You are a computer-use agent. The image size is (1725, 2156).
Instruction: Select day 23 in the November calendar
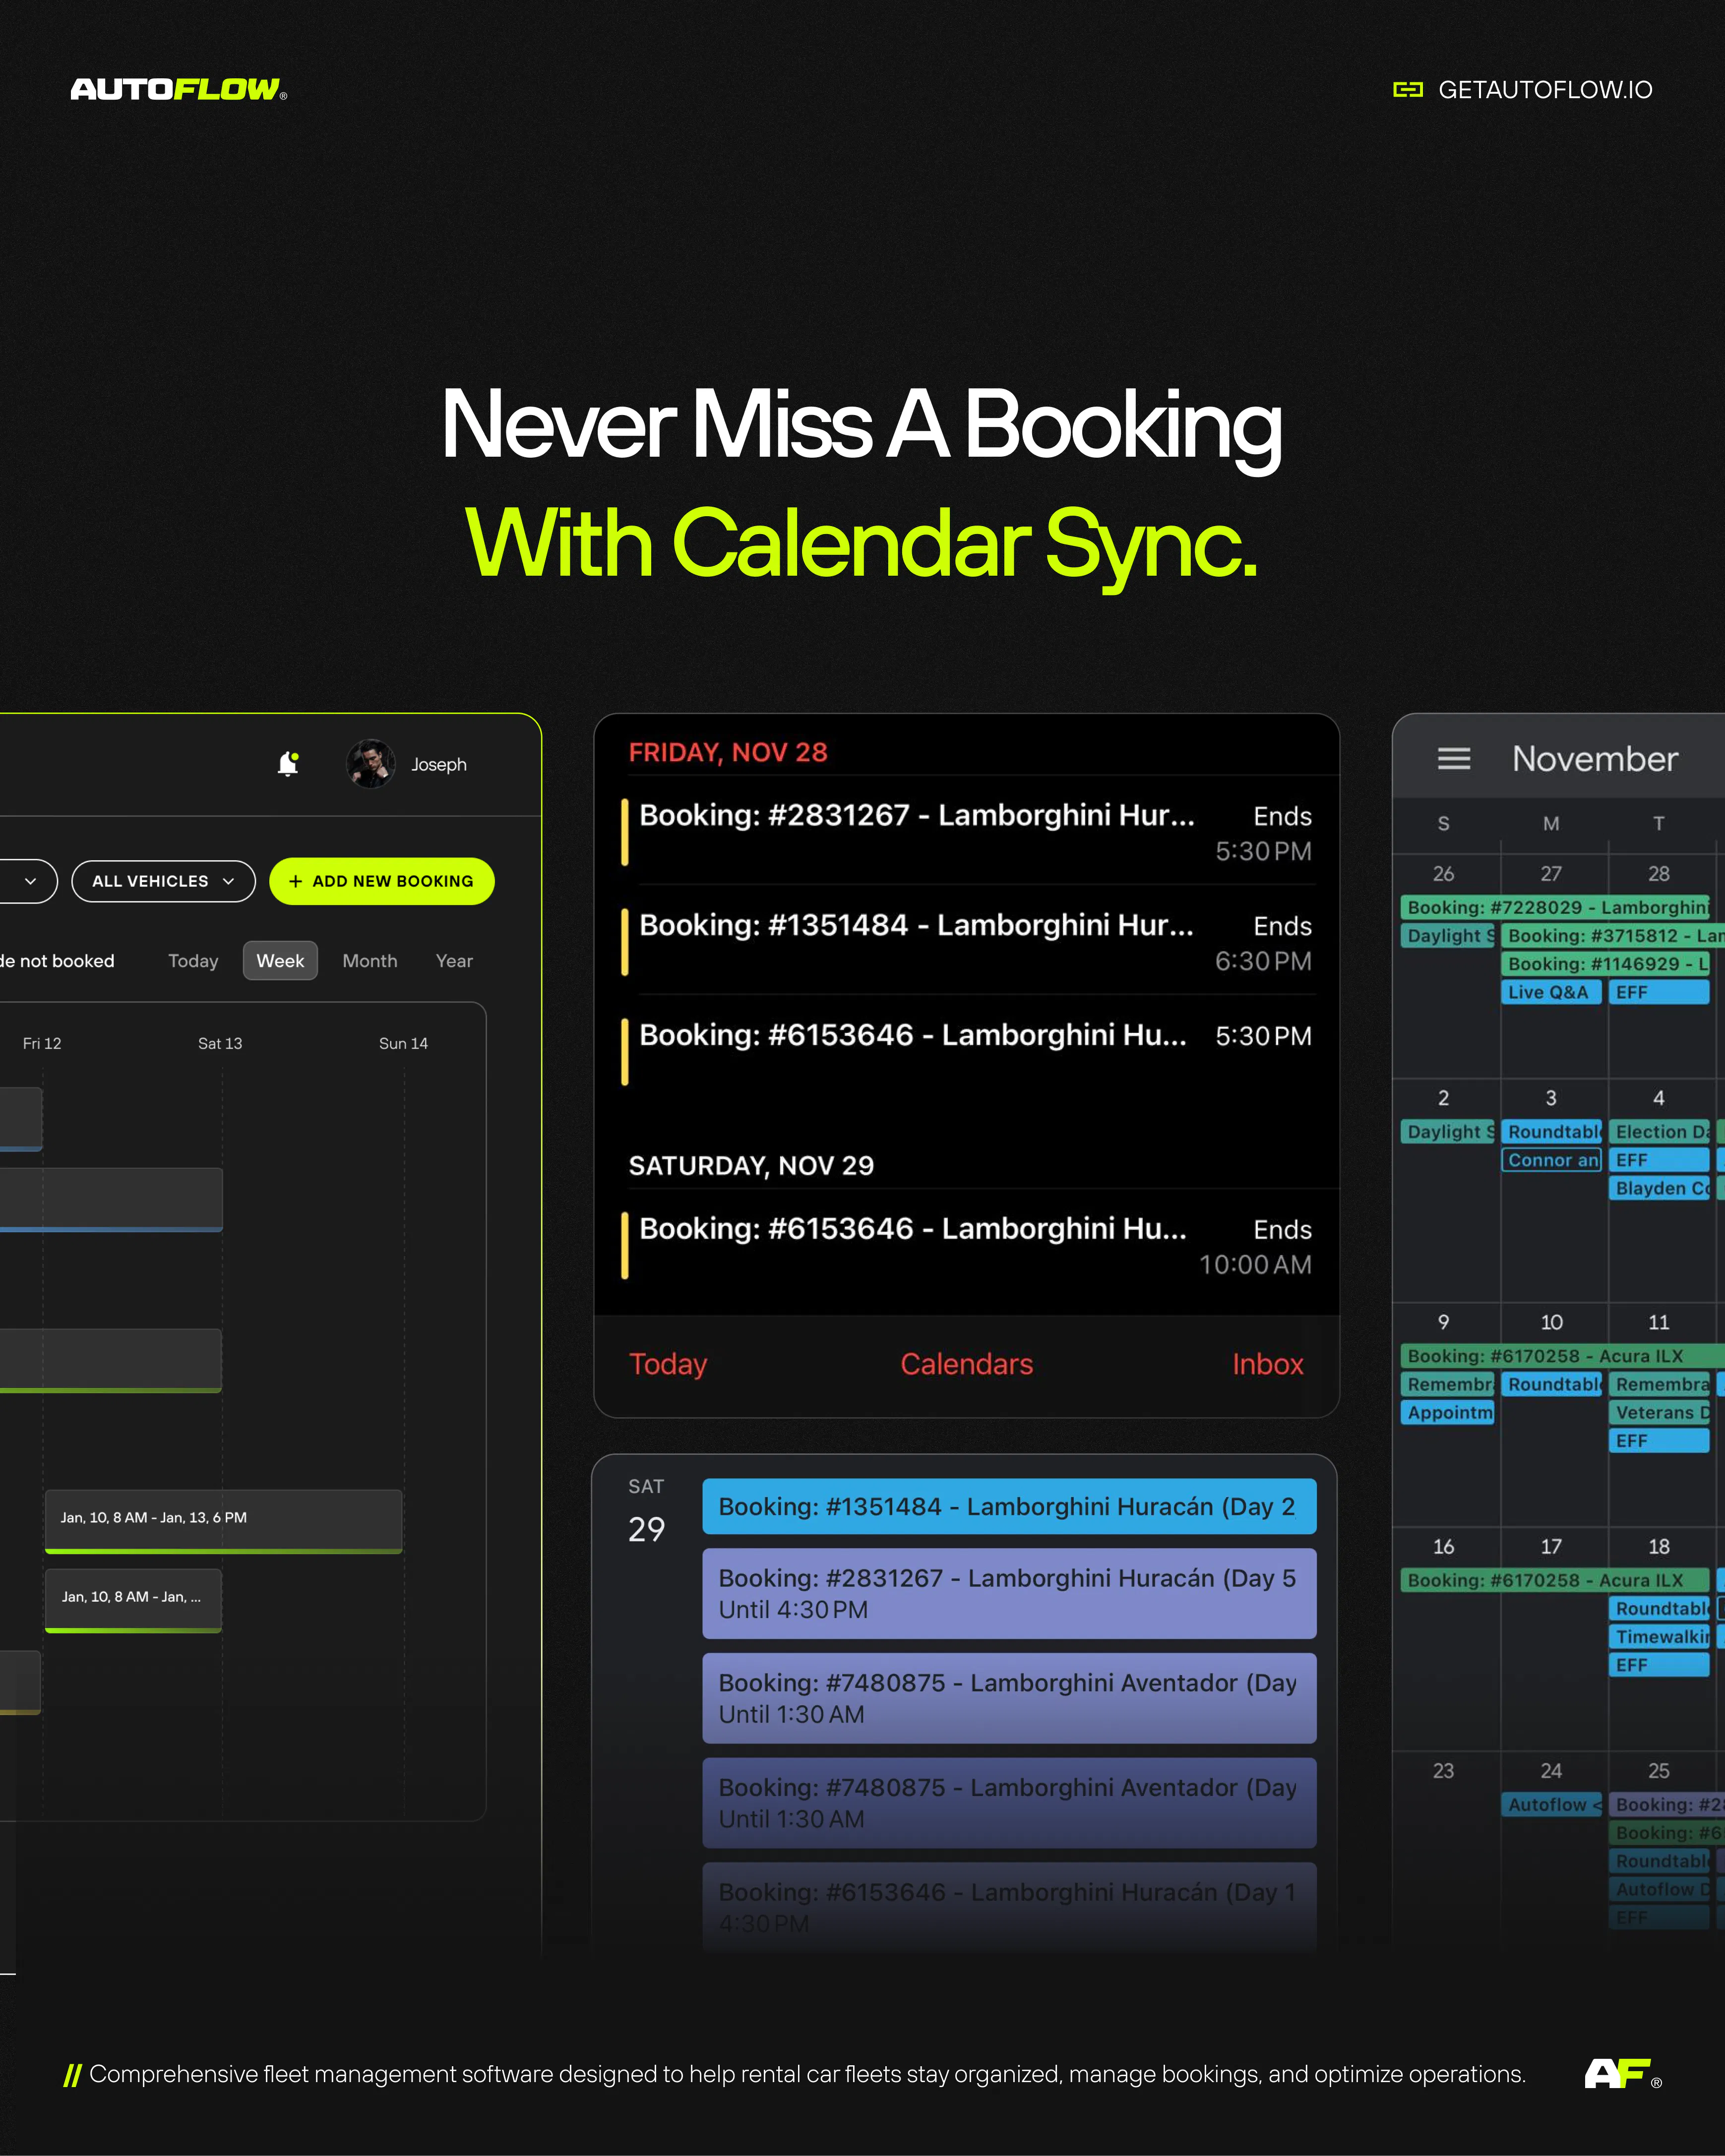[1443, 1771]
